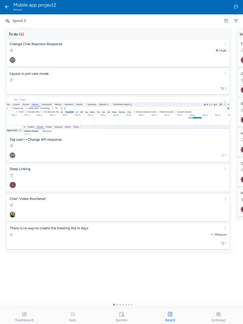
Task: Switch to the Dashboard tab
Action: click(x=24, y=316)
